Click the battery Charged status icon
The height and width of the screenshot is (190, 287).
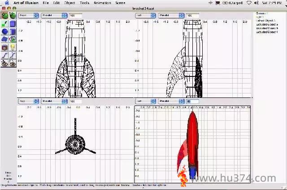coord(233,3)
